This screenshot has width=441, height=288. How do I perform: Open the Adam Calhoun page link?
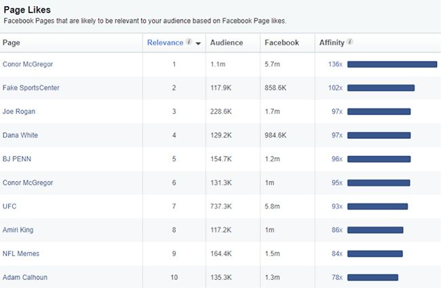click(x=24, y=277)
